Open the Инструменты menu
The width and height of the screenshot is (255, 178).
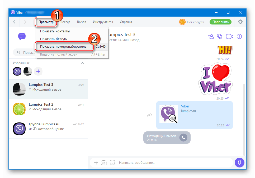[103, 22]
